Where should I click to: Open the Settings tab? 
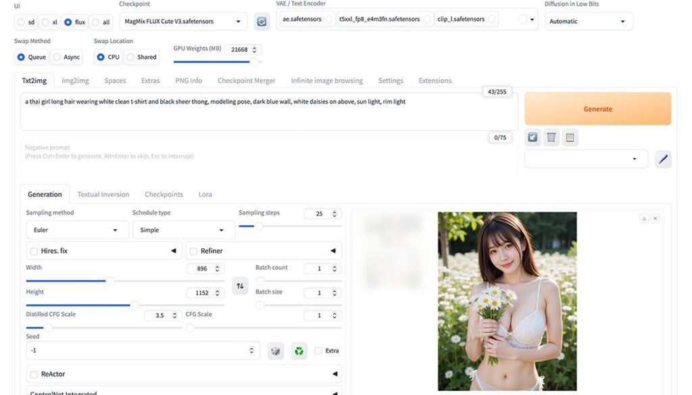(x=391, y=80)
